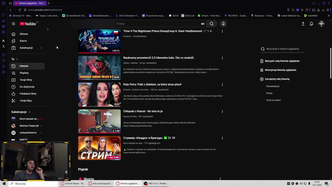Open Czat na żywo history link
The image size is (332, 187).
tap(273, 100)
